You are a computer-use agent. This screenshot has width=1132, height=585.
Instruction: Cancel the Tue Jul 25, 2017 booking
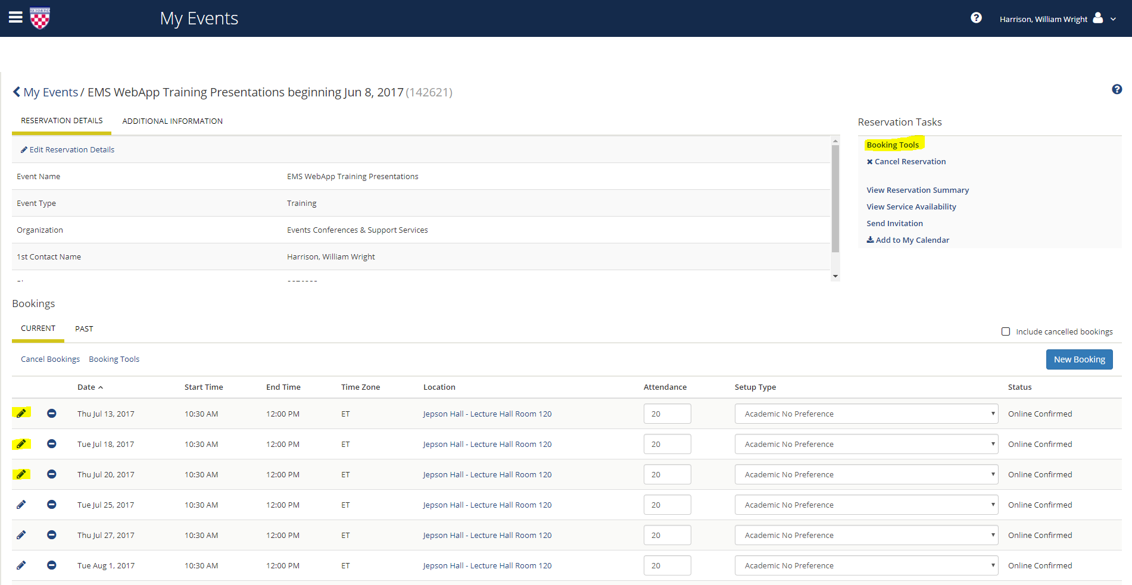[x=52, y=504]
